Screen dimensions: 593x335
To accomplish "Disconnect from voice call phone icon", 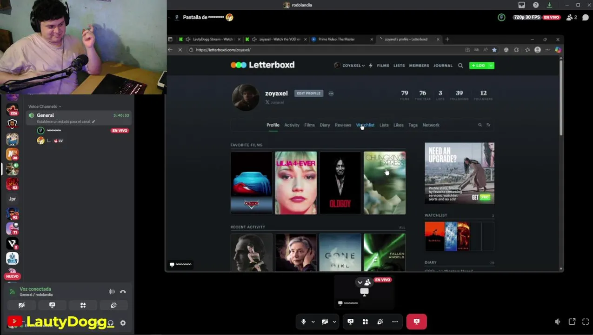I will tap(123, 292).
